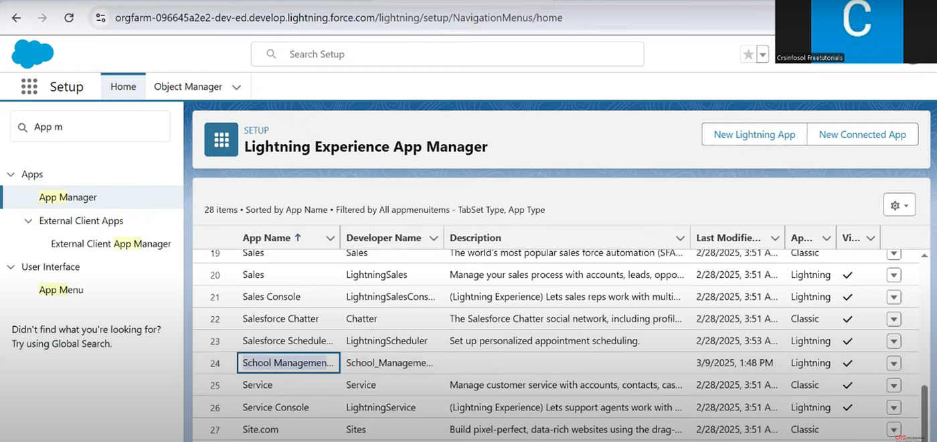Collapse the External Client Apps node

[x=28, y=221]
